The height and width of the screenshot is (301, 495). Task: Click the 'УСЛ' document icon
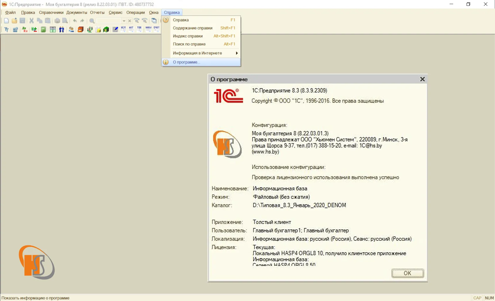click(123, 29)
